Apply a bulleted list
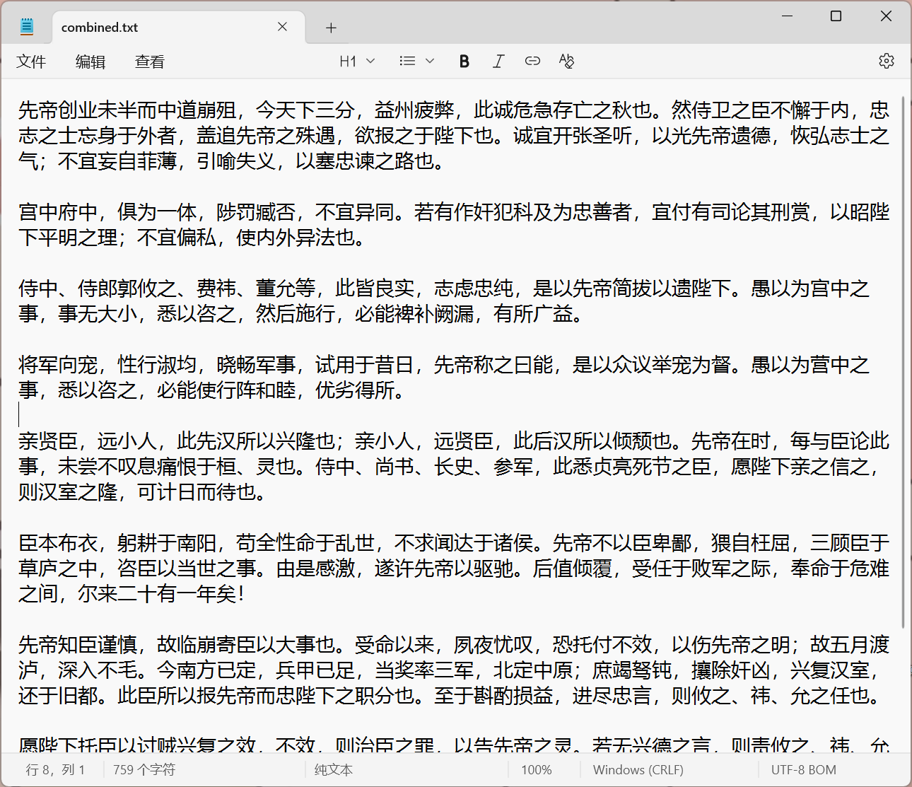 407,61
